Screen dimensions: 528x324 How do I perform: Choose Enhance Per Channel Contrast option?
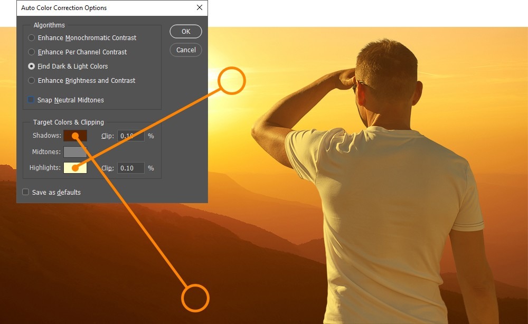pyautogui.click(x=31, y=52)
